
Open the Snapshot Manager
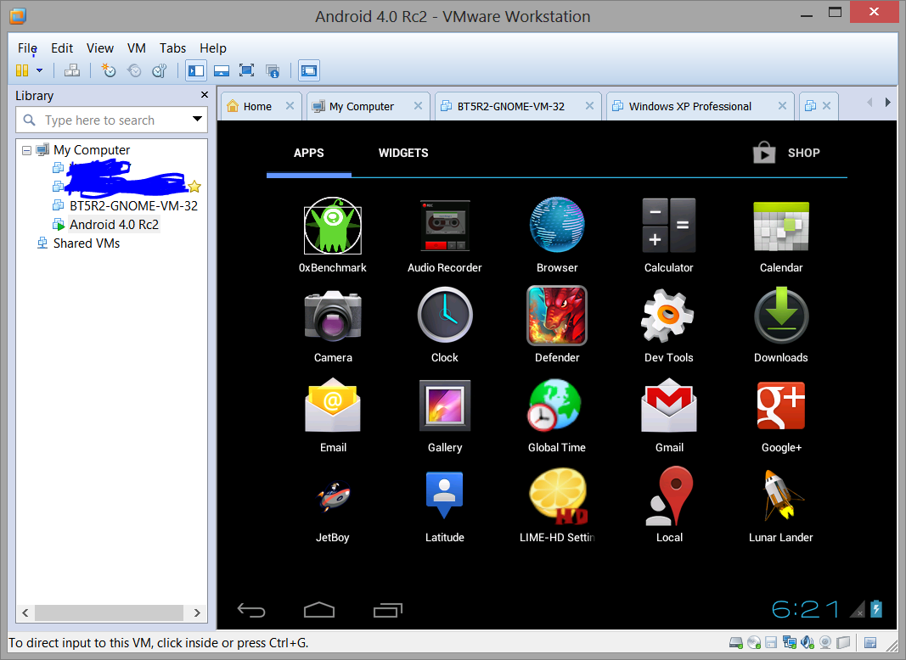(159, 70)
